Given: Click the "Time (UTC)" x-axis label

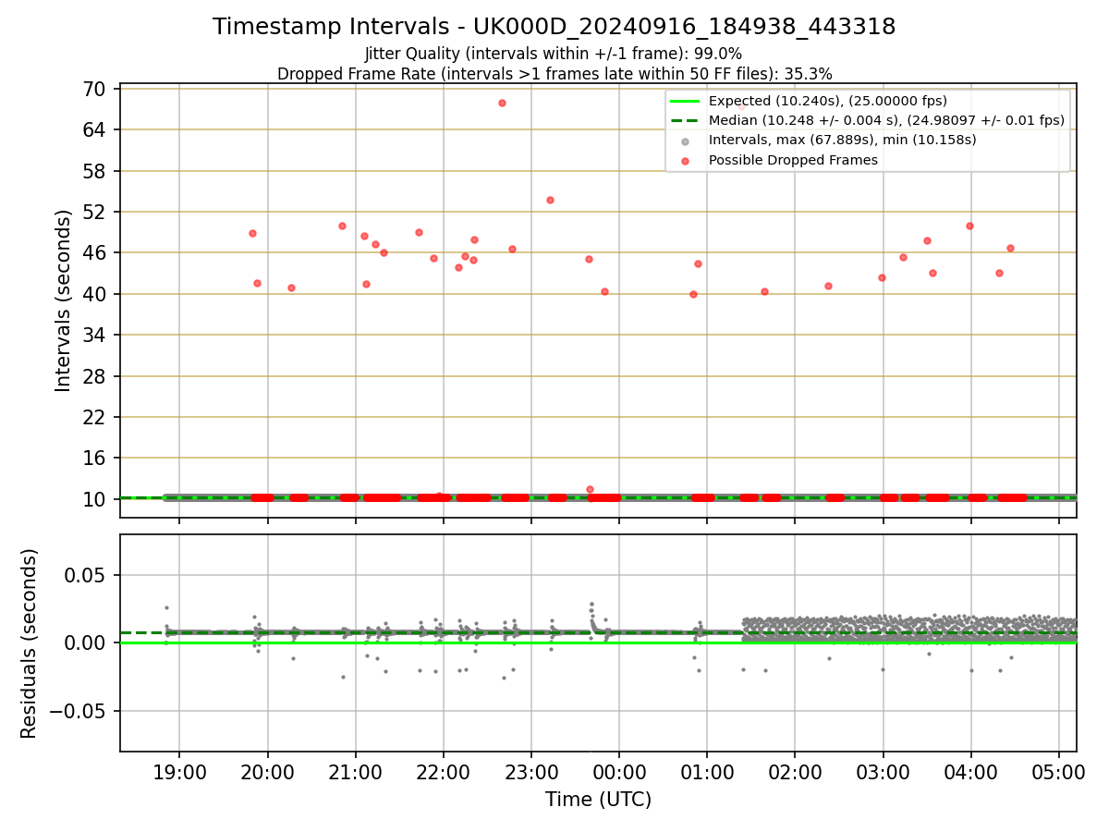Looking at the screenshot, I should pyautogui.click(x=598, y=800).
